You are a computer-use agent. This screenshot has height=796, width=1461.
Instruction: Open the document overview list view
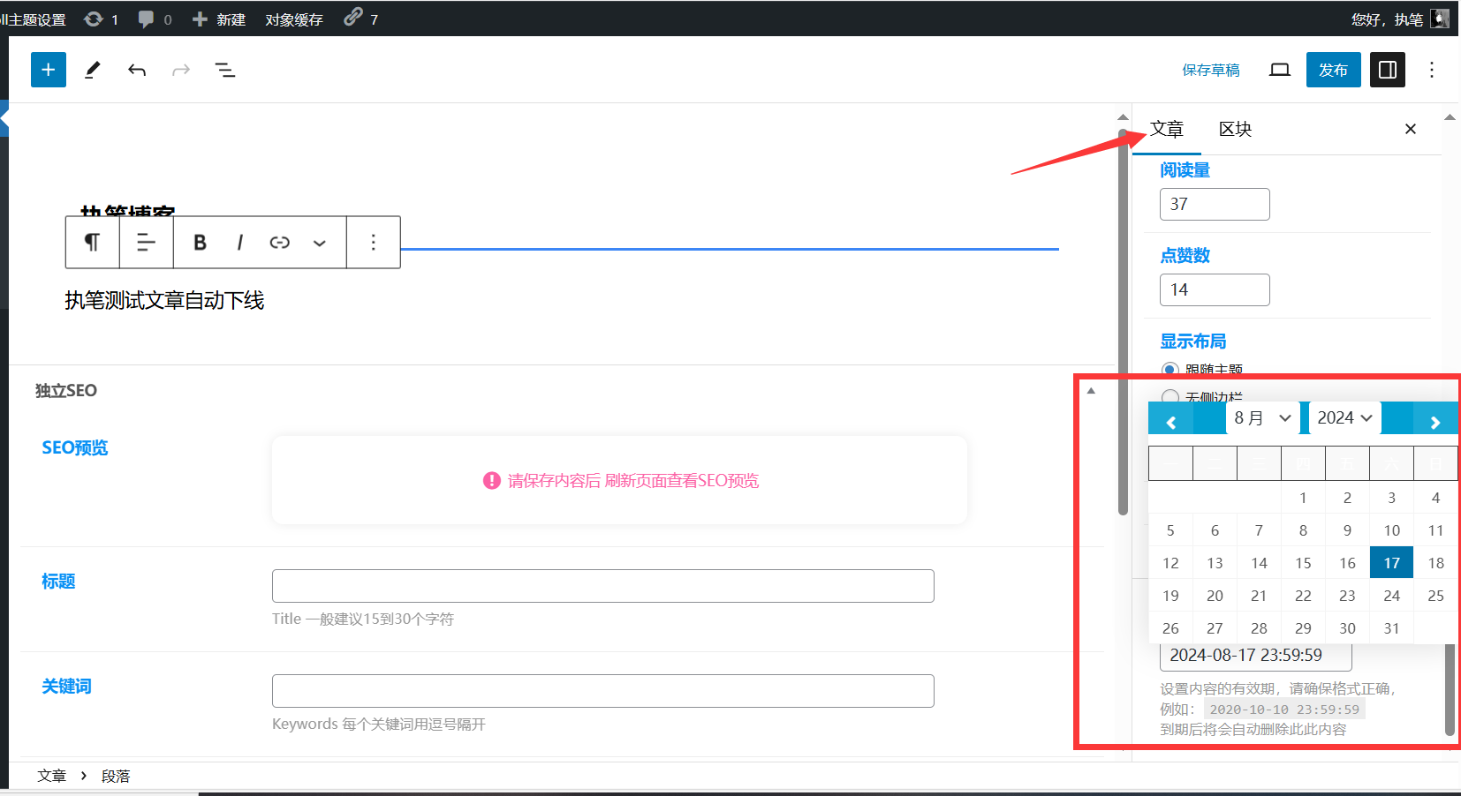(225, 70)
